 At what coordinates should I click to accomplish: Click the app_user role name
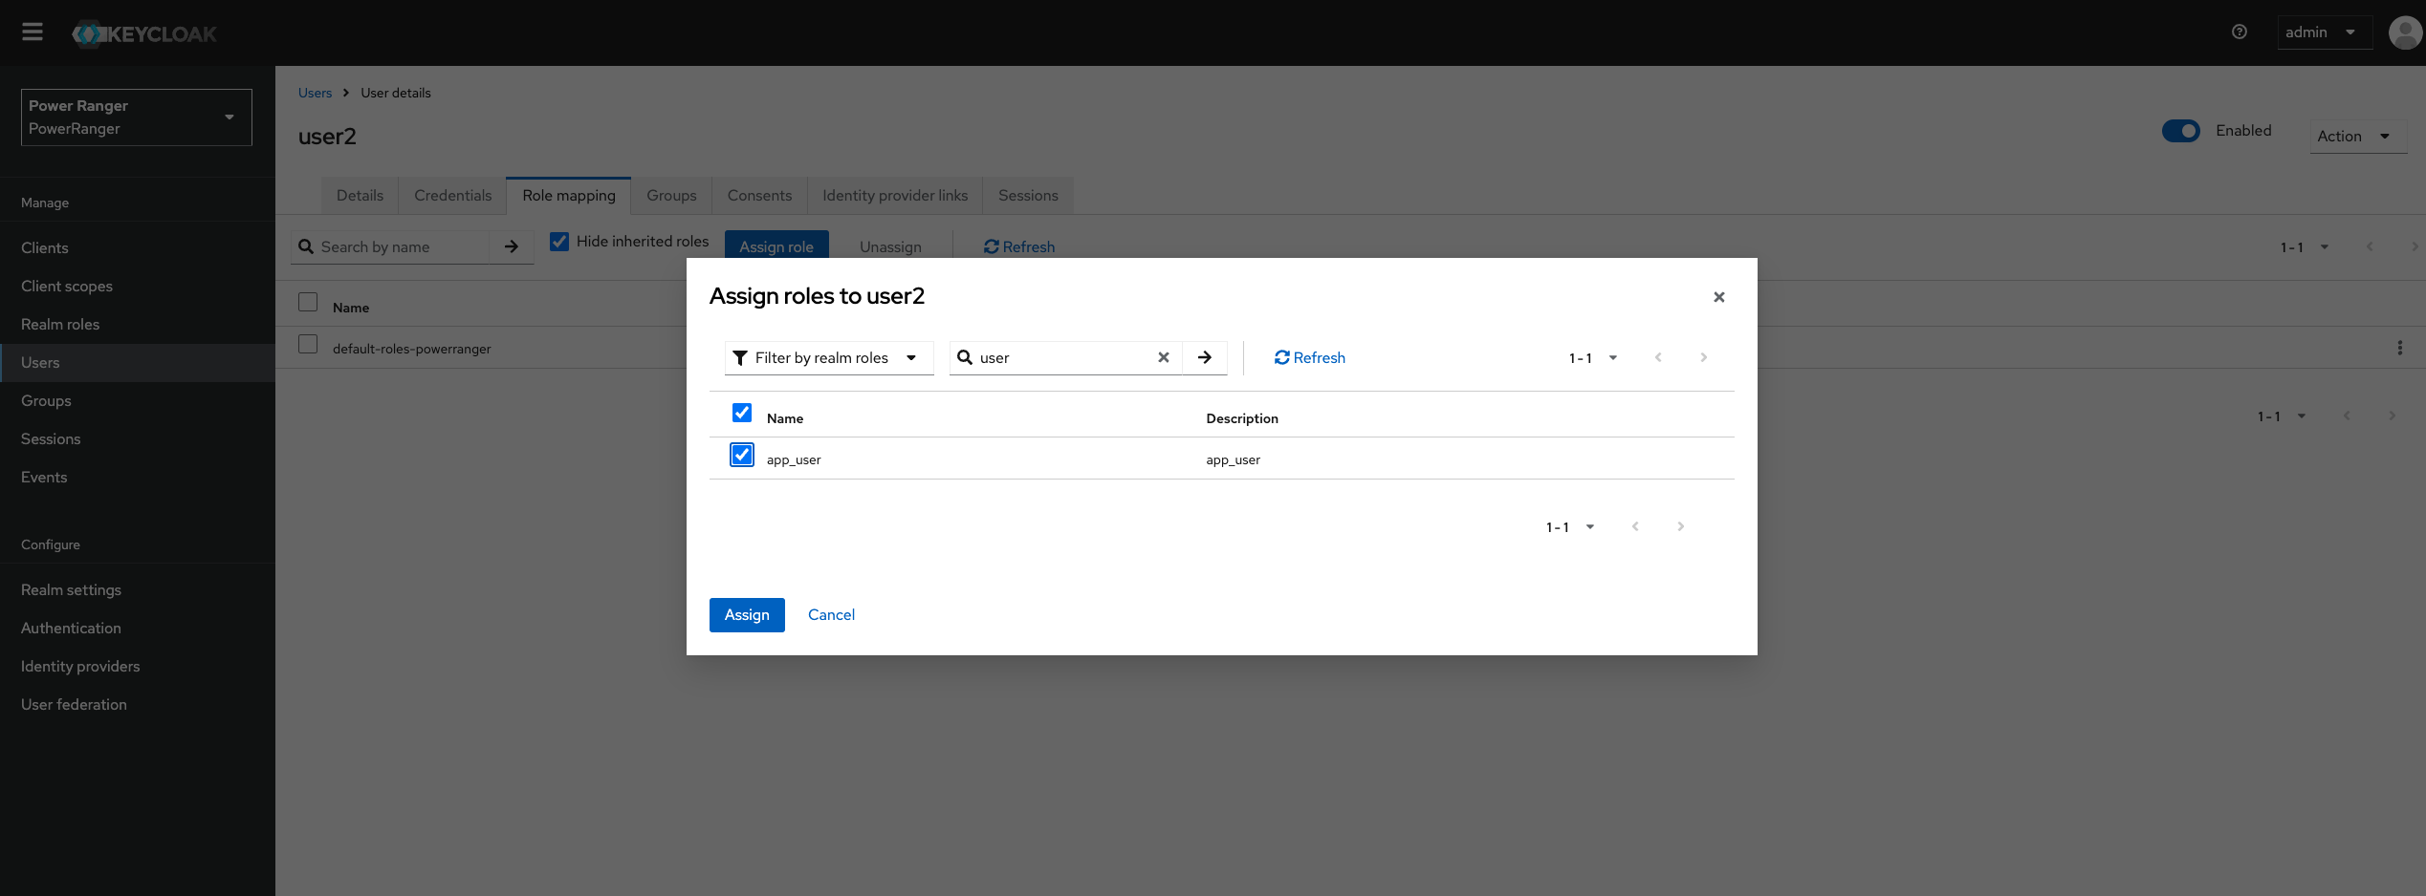pos(794,459)
